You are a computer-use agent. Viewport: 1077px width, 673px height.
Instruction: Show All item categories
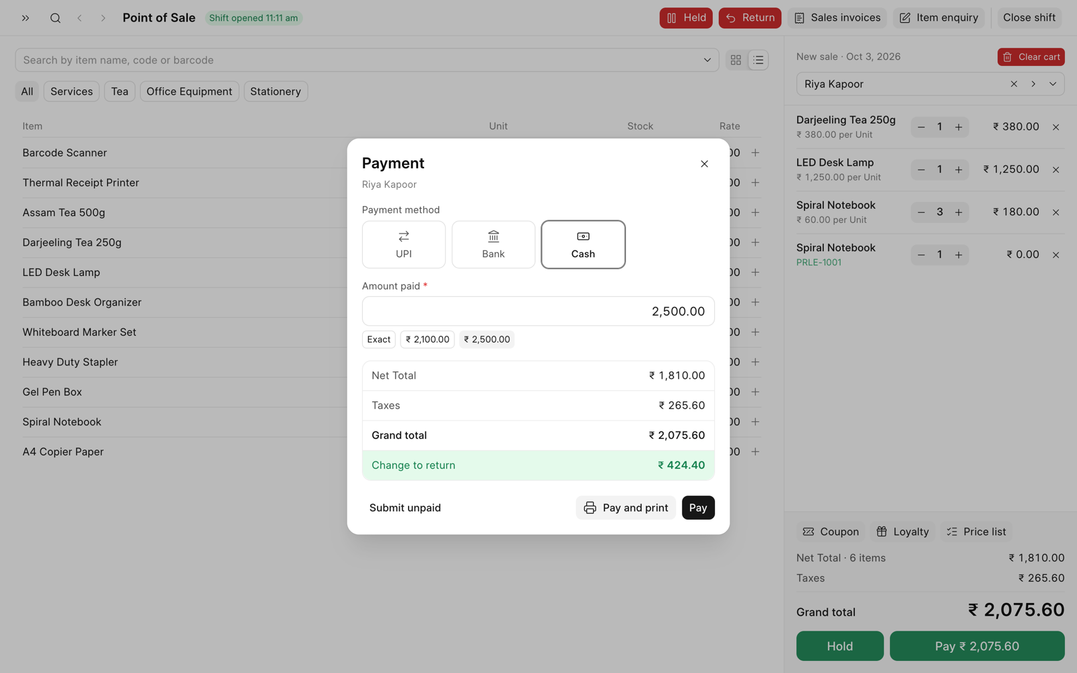coord(27,92)
